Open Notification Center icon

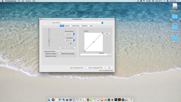point(178,1)
